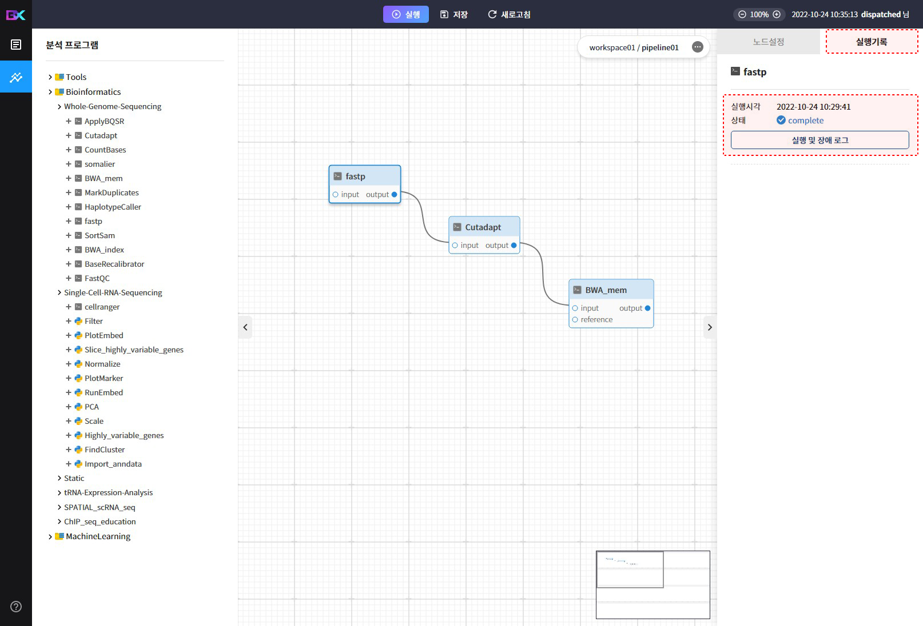Add cellranger using its plus icon
The height and width of the screenshot is (626, 923).
pyautogui.click(x=69, y=307)
